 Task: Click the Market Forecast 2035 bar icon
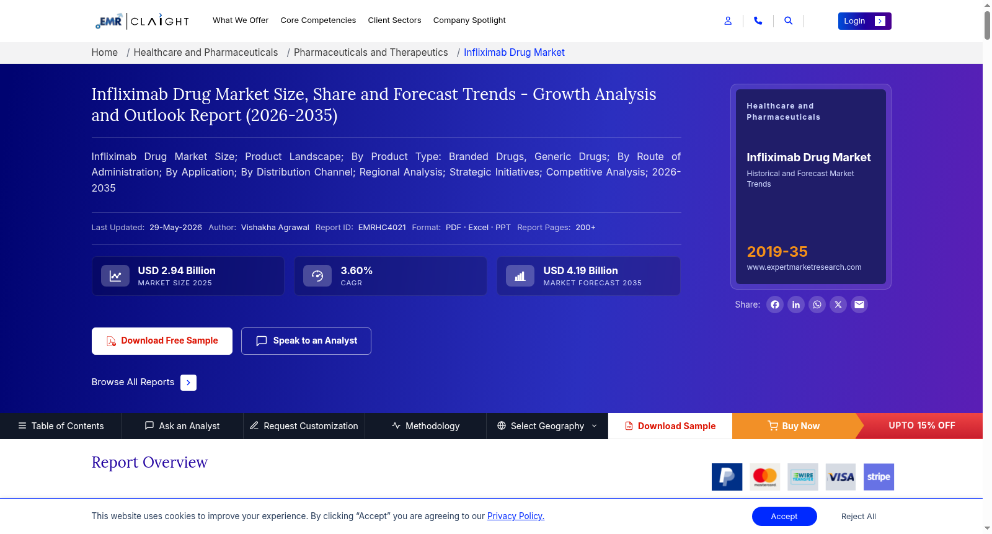coord(520,276)
